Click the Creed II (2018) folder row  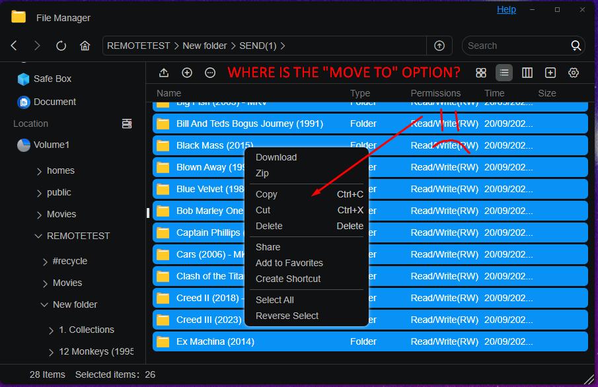(370, 298)
